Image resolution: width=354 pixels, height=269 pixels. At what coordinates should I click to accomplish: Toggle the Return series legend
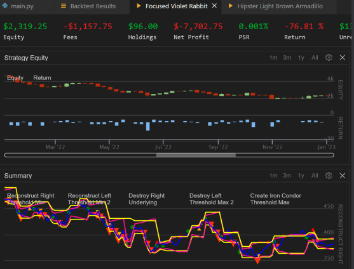(x=42, y=78)
